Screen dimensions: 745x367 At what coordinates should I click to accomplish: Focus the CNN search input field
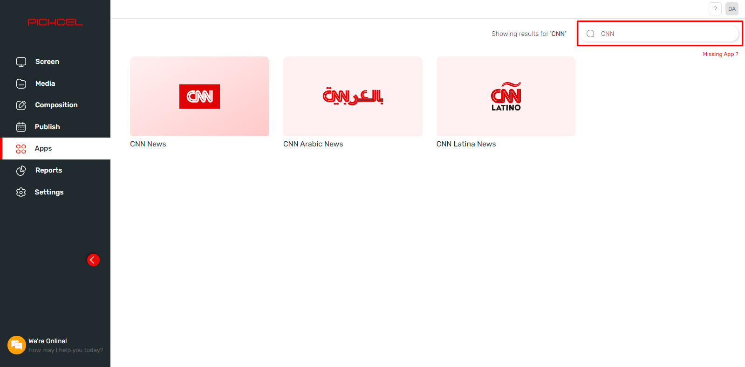pyautogui.click(x=660, y=34)
